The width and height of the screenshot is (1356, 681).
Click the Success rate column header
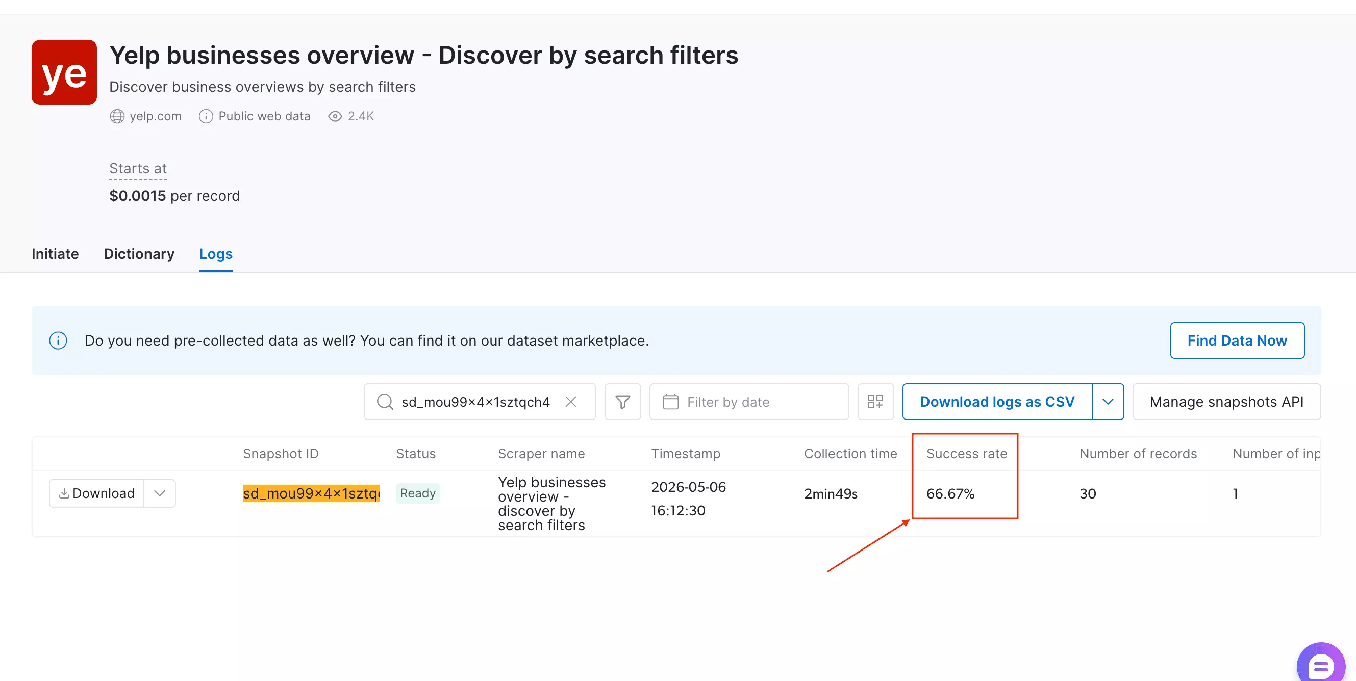click(966, 453)
